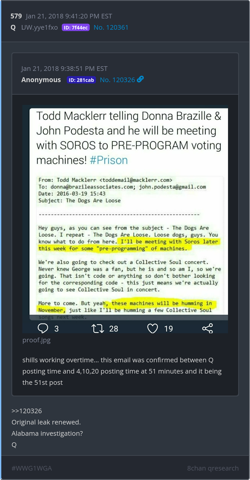Click the reply speech bubble icon

pyautogui.click(x=43, y=328)
